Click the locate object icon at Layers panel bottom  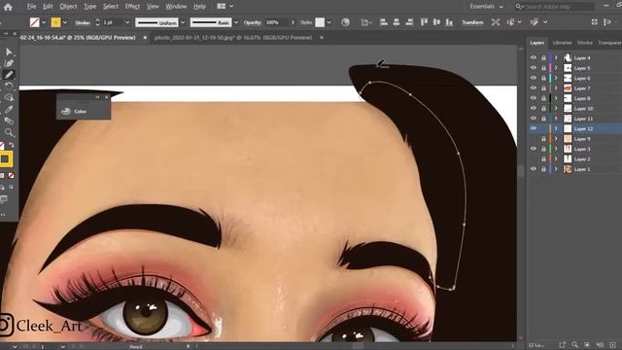(x=574, y=345)
